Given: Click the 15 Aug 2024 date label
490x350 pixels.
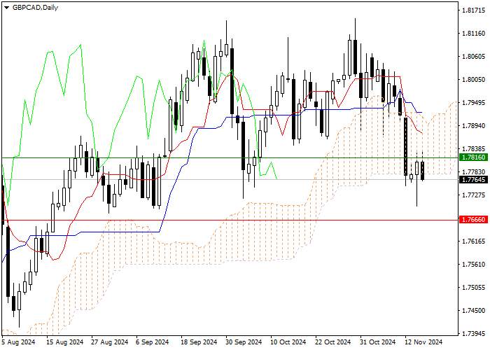Looking at the screenshot, I should (x=65, y=342).
